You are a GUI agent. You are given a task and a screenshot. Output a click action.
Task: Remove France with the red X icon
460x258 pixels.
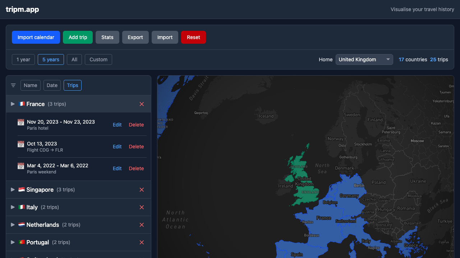coord(142,104)
